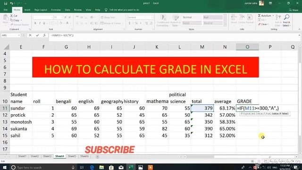Viewport: 302px width, 170px height.
Task: Click the Percent Style icon
Action: tap(136, 23)
